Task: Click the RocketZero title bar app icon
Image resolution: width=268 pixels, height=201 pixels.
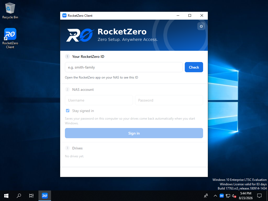Action: (64, 15)
